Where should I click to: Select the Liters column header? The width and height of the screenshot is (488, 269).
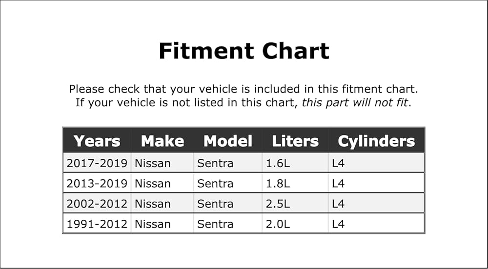[x=295, y=141]
